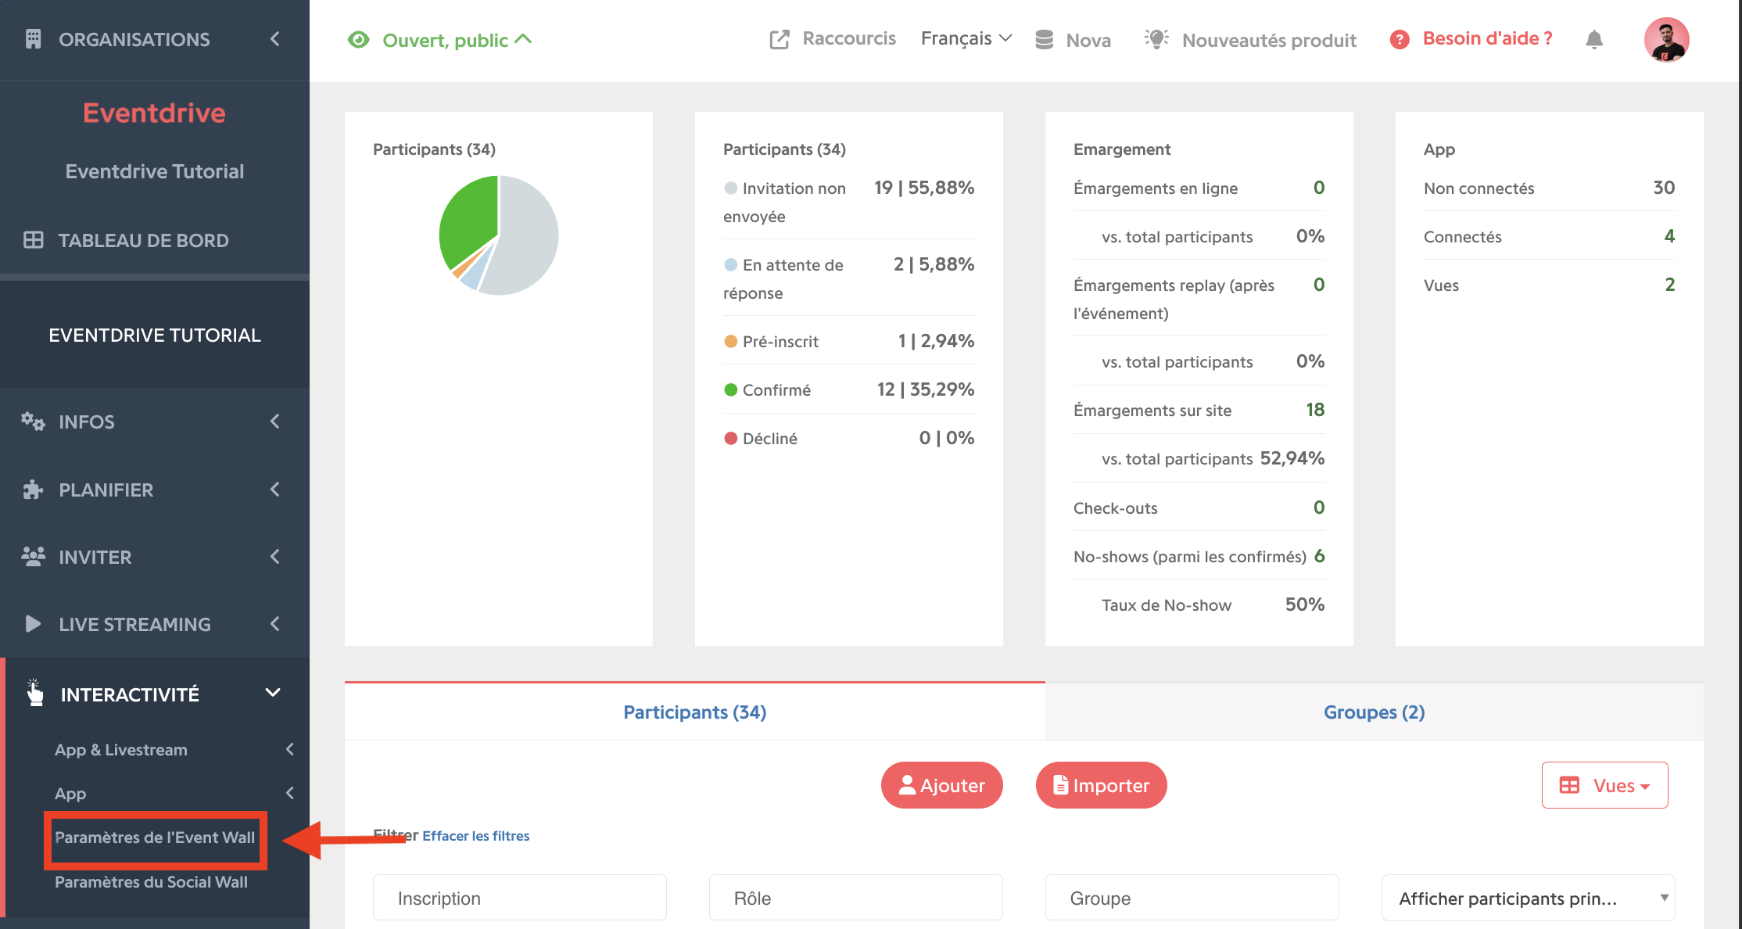Image resolution: width=1742 pixels, height=929 pixels.
Task: Click the Nouveautés produit link
Action: pos(1269,40)
